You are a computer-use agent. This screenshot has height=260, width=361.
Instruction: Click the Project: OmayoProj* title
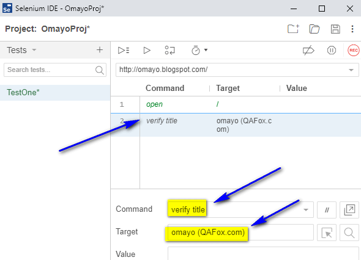tap(48, 29)
